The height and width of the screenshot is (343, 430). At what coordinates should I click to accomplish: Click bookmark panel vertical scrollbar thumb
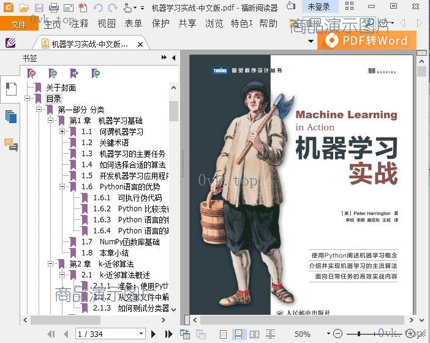[173, 111]
